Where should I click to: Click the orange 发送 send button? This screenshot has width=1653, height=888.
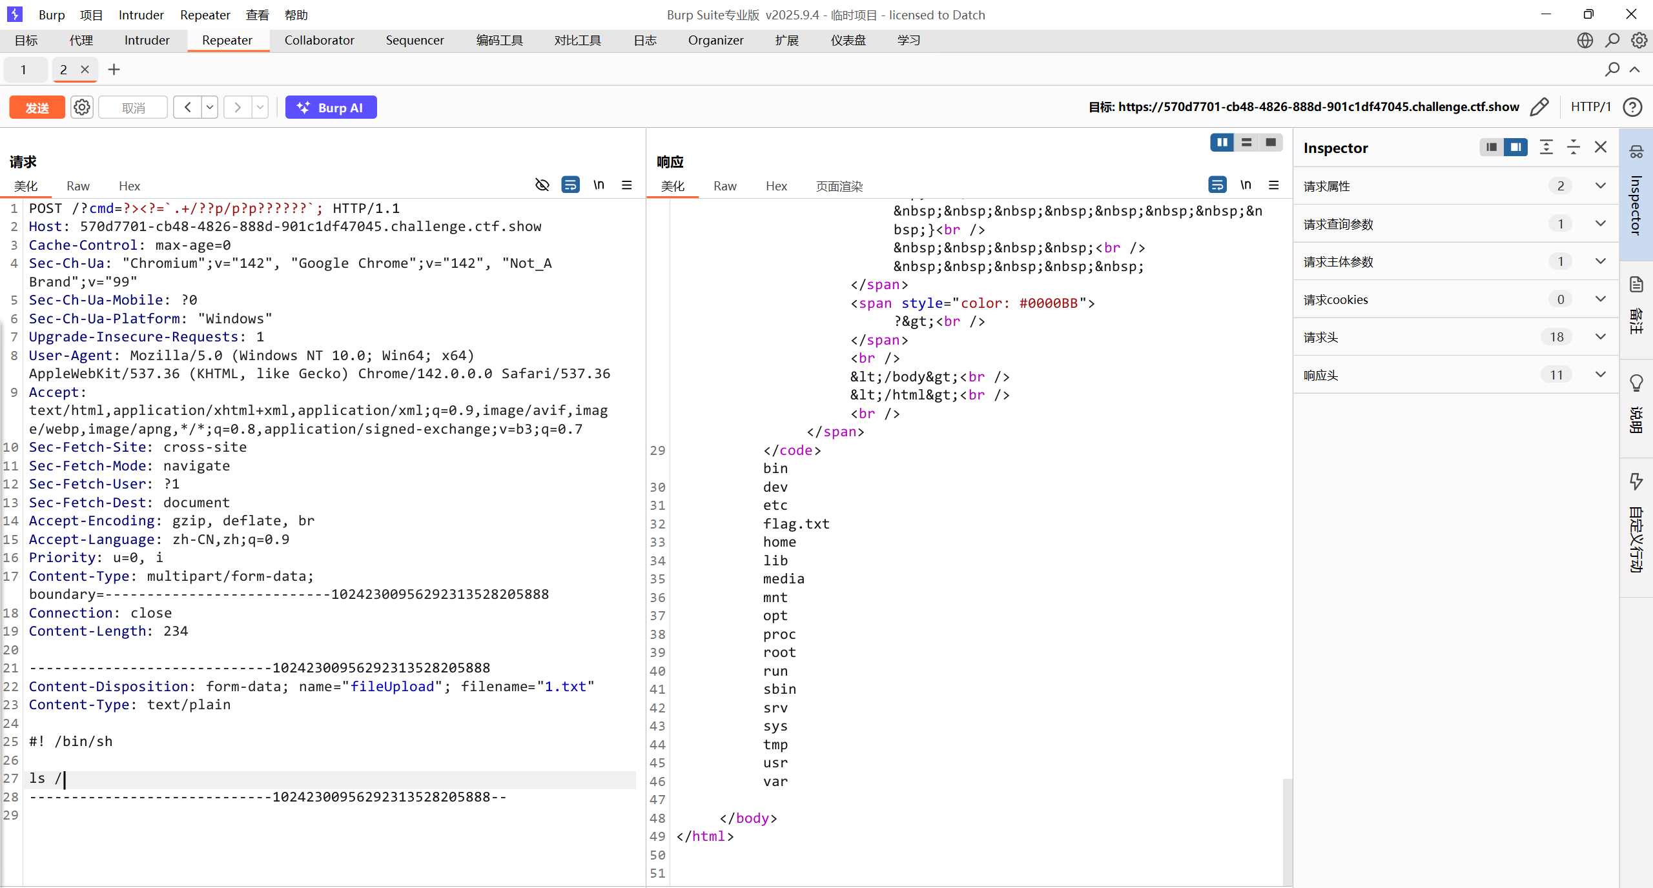(x=37, y=107)
